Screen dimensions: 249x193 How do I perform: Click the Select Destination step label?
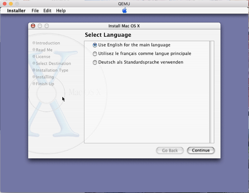coord(53,64)
